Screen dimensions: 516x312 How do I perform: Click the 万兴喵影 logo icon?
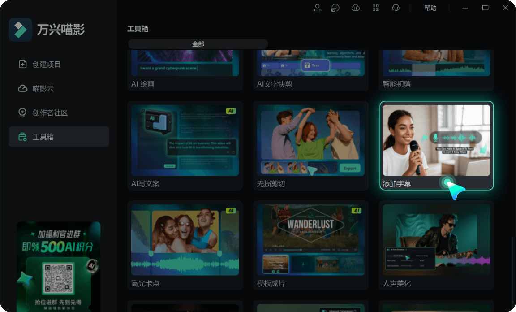(21, 30)
